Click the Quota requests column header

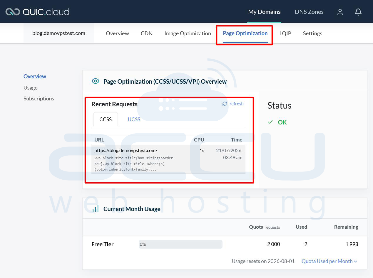[x=265, y=227]
